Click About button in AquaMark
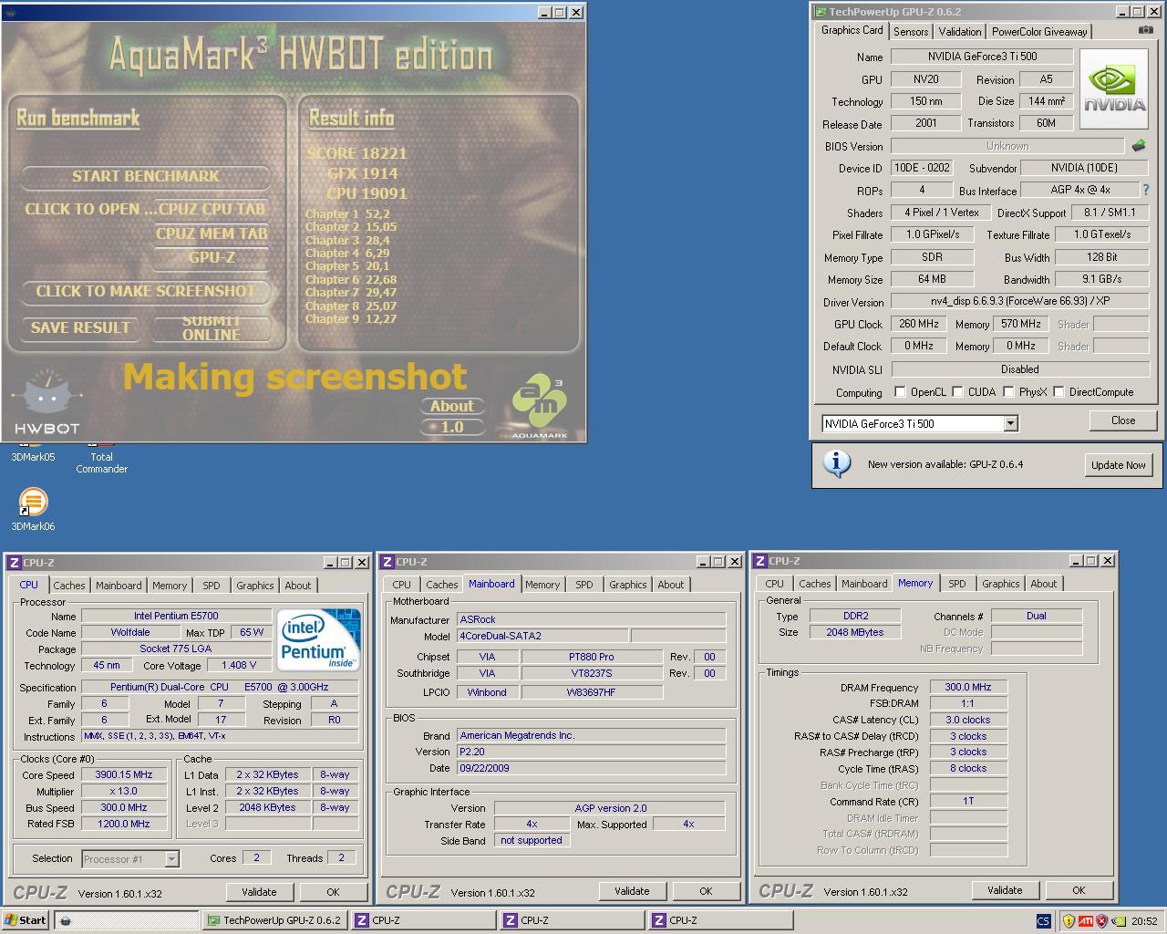1167x934 pixels. click(452, 406)
